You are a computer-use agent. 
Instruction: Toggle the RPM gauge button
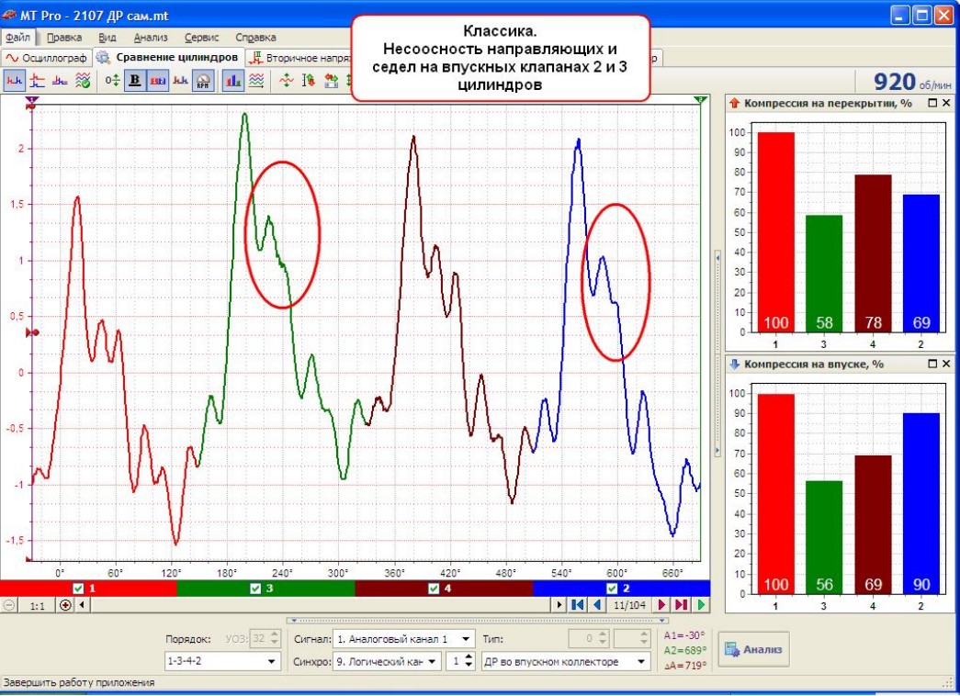203,80
